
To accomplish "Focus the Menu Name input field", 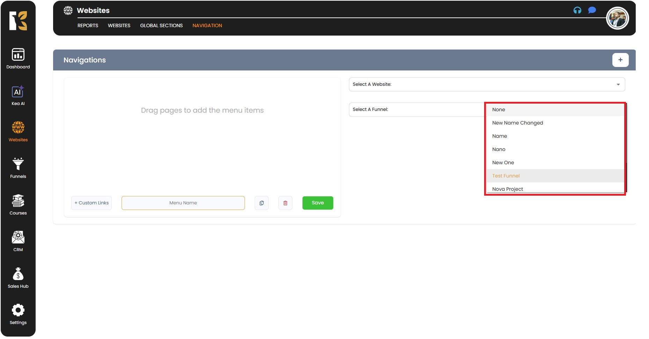I will (183, 203).
